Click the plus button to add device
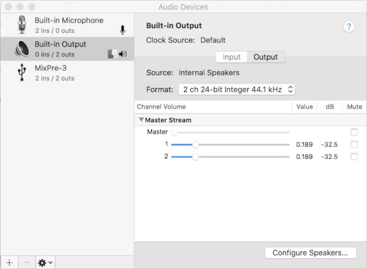The height and width of the screenshot is (269, 367). 9,262
